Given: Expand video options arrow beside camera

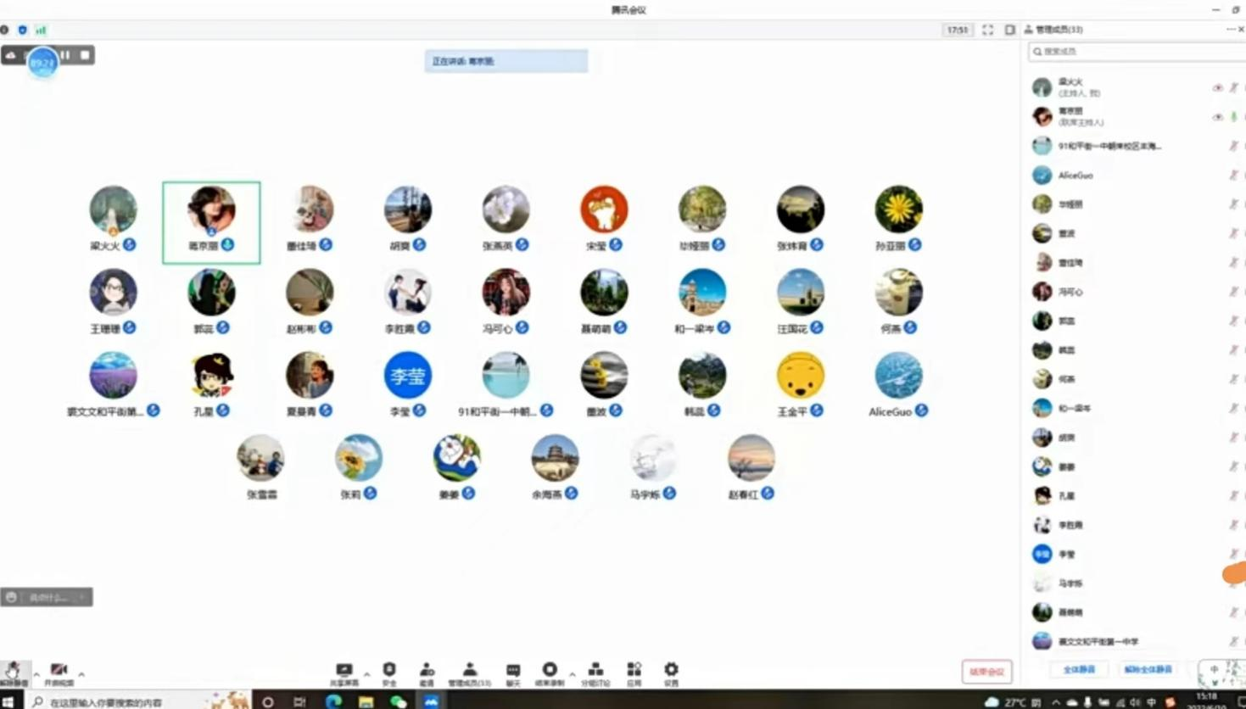Looking at the screenshot, I should tap(81, 674).
